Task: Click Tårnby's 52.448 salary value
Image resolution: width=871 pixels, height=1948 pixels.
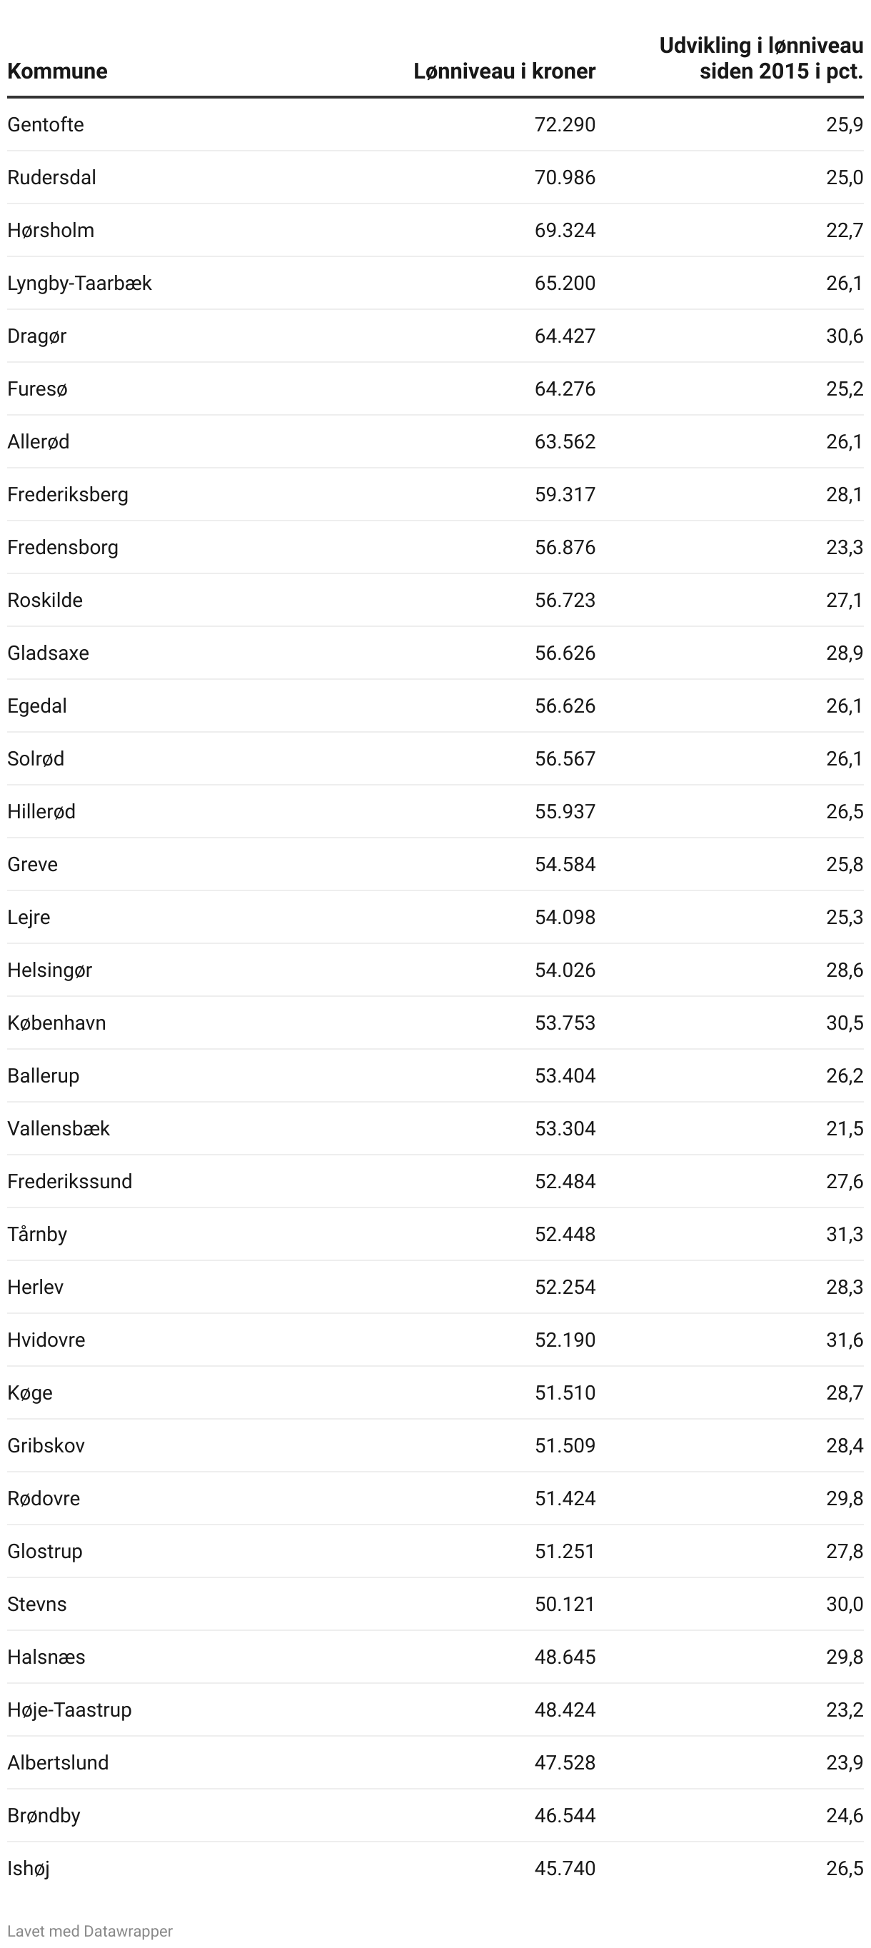Action: (x=565, y=1235)
